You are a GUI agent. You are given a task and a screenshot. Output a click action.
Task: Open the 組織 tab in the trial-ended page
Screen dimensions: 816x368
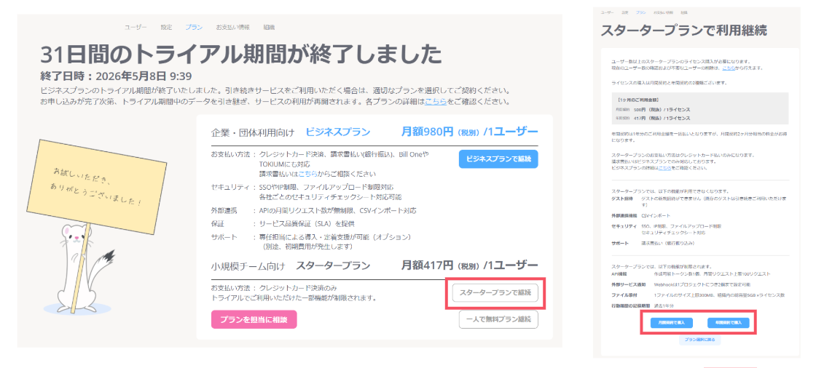pyautogui.click(x=269, y=27)
